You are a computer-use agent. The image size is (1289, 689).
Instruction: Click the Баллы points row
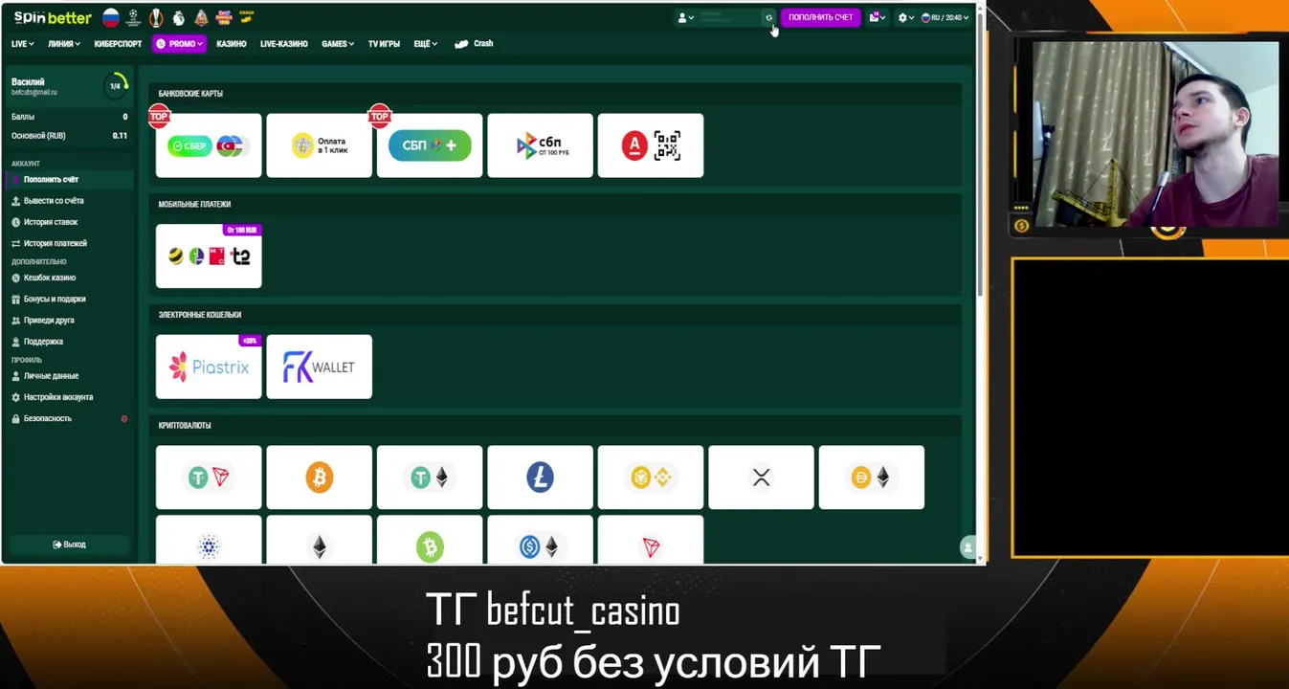click(69, 117)
